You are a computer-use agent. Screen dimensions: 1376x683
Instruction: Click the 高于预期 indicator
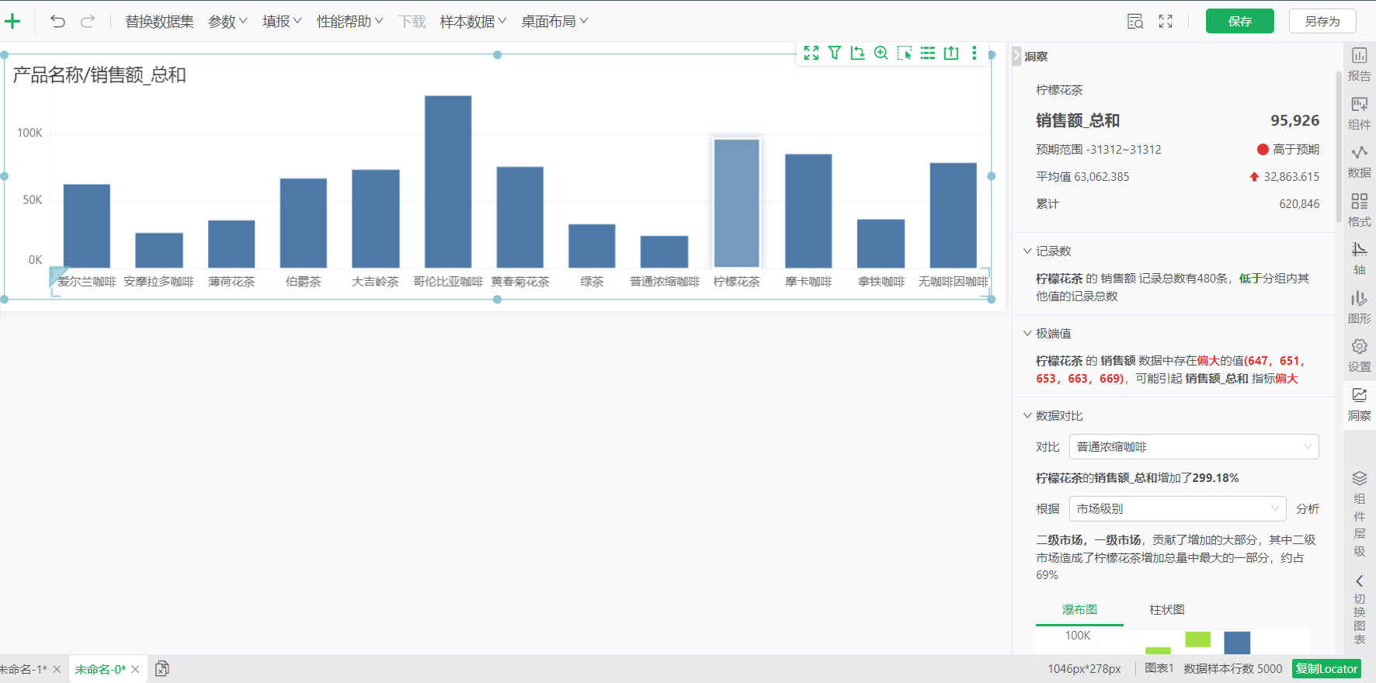coord(1288,149)
